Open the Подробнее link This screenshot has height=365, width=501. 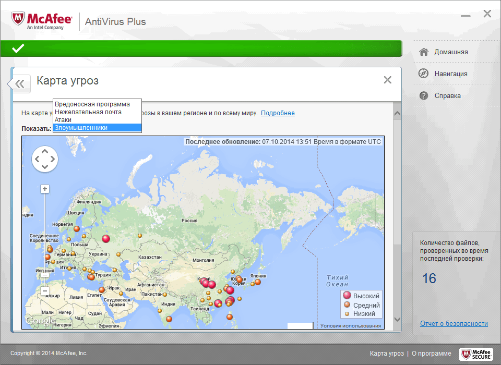[x=278, y=113]
